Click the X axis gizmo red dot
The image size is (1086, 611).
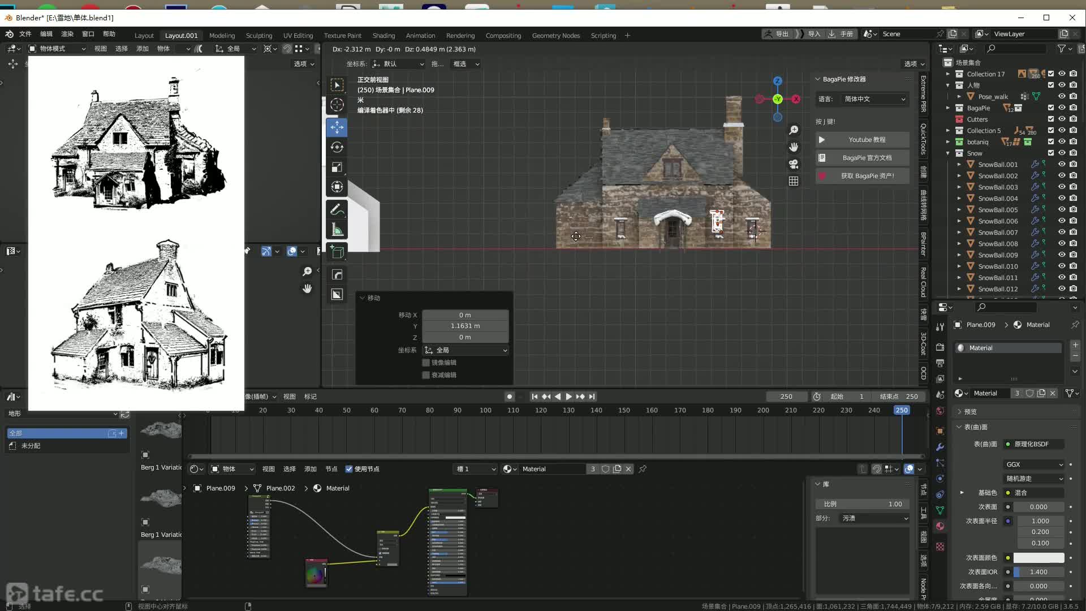pos(796,99)
